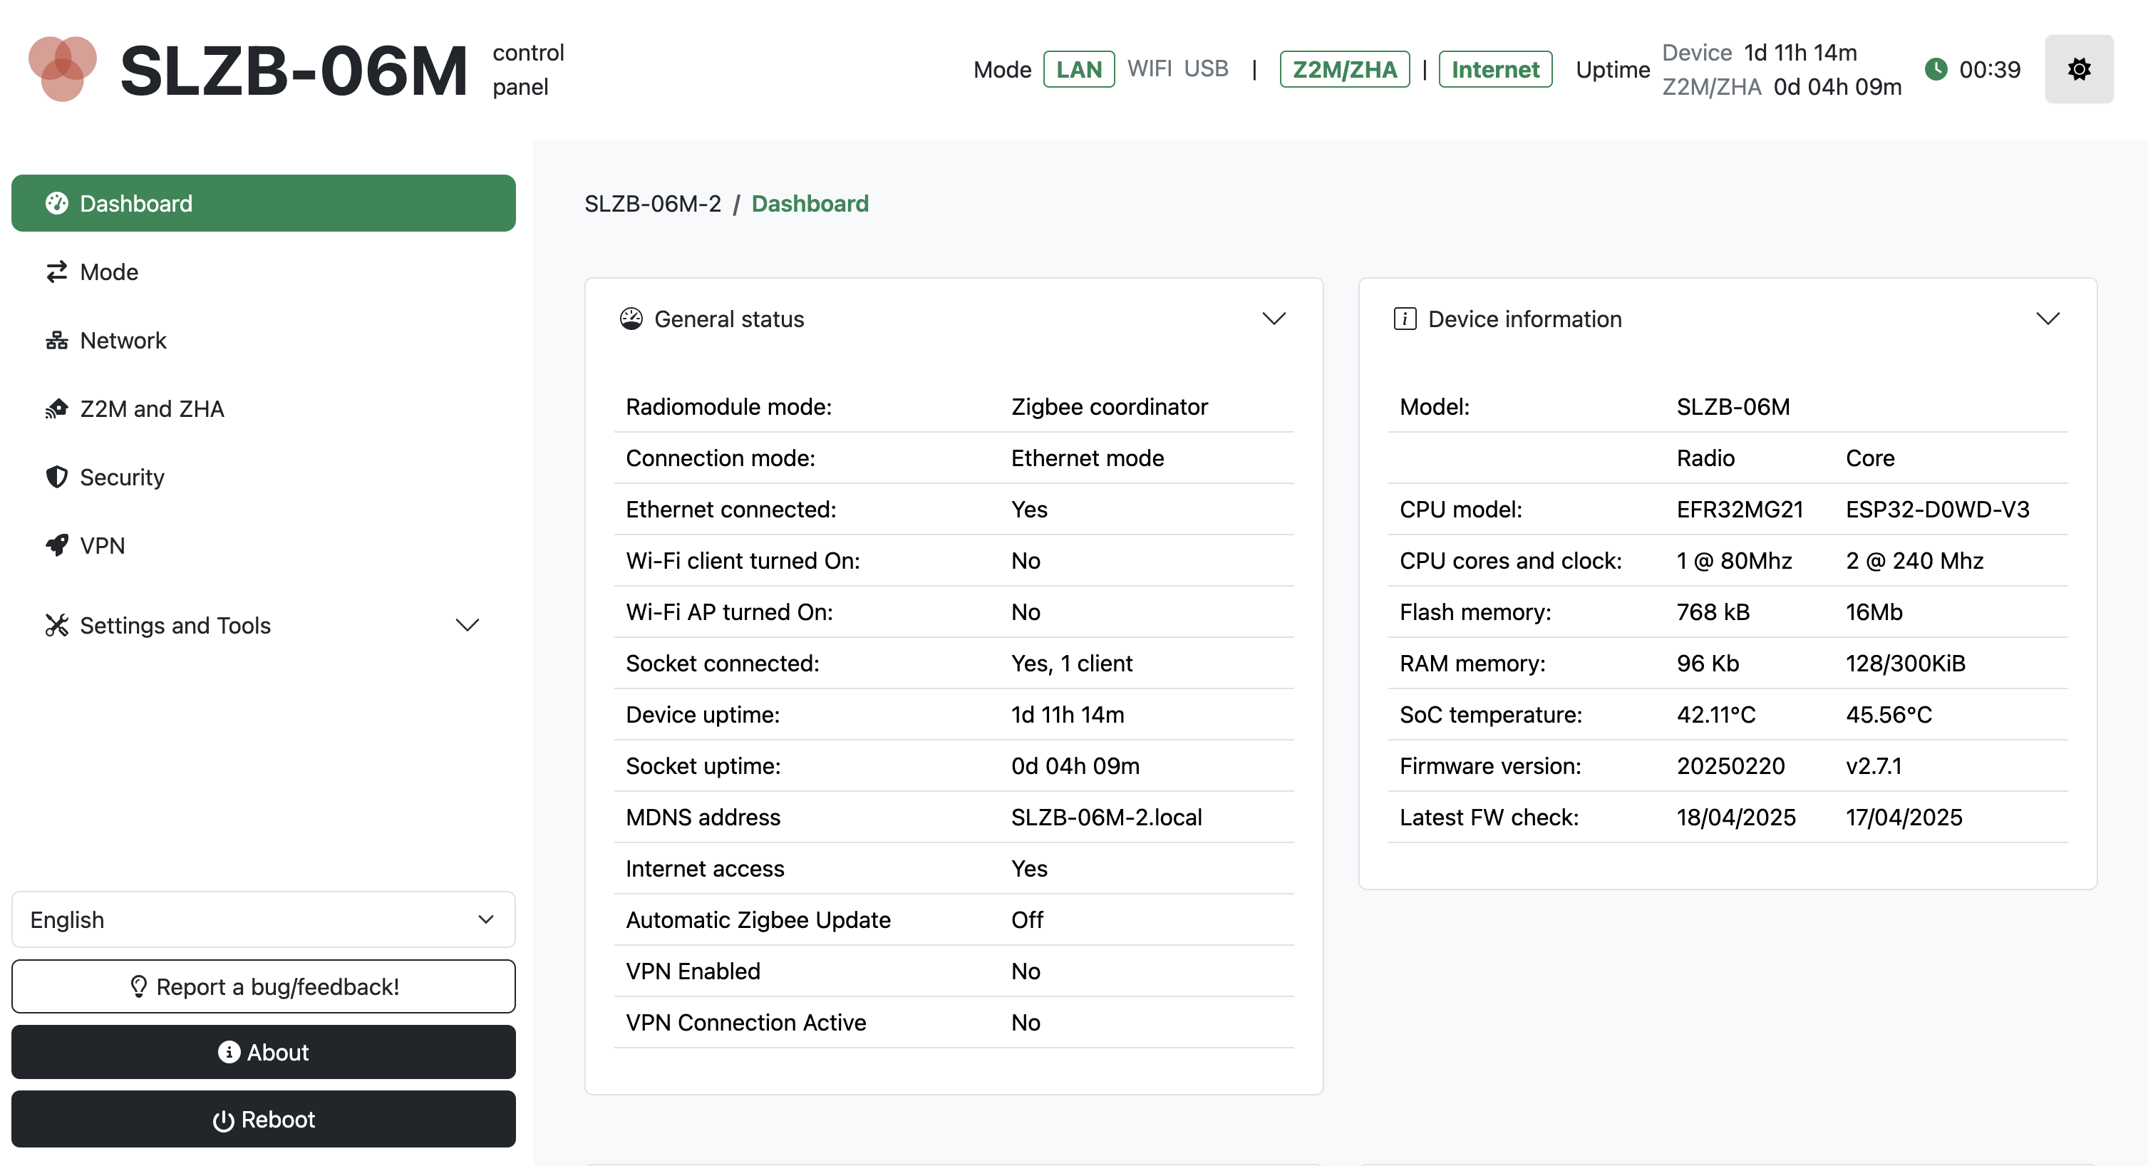Click the 20250220 radio firmware cell
Viewport: 2148px width, 1166px height.
point(1730,766)
